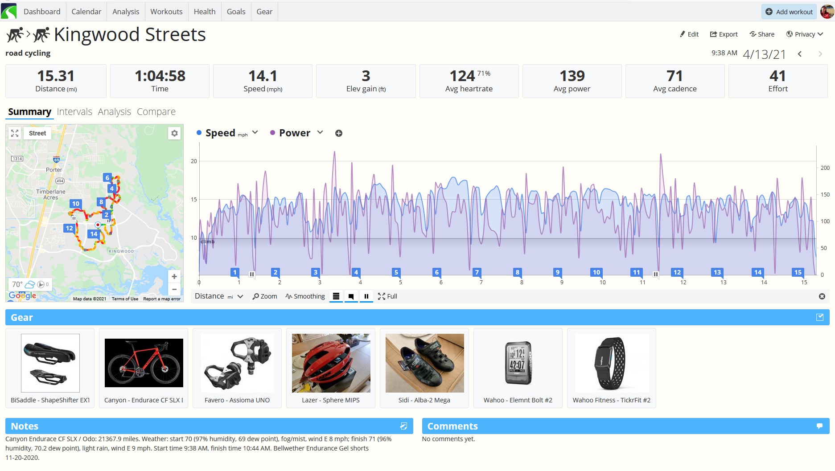835x471 pixels.
Task: Click lap marker 7 on chart
Action: (x=477, y=272)
